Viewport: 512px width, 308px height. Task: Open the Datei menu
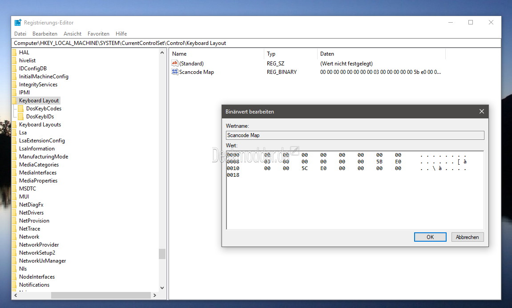[20, 34]
